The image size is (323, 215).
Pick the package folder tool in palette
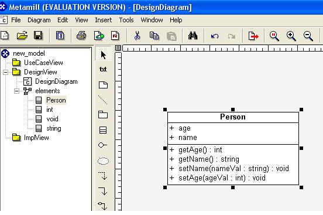[103, 114]
